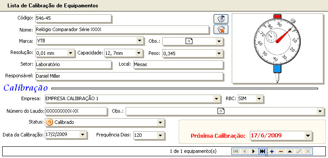
Task: Open the Peso dropdown arrow
Action: 219,54
